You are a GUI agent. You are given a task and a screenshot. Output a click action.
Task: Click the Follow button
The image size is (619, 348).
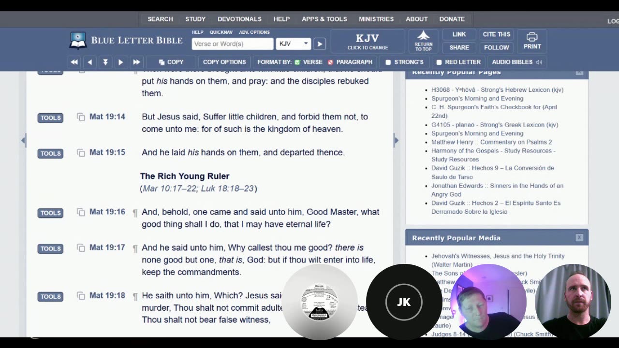pos(496,47)
